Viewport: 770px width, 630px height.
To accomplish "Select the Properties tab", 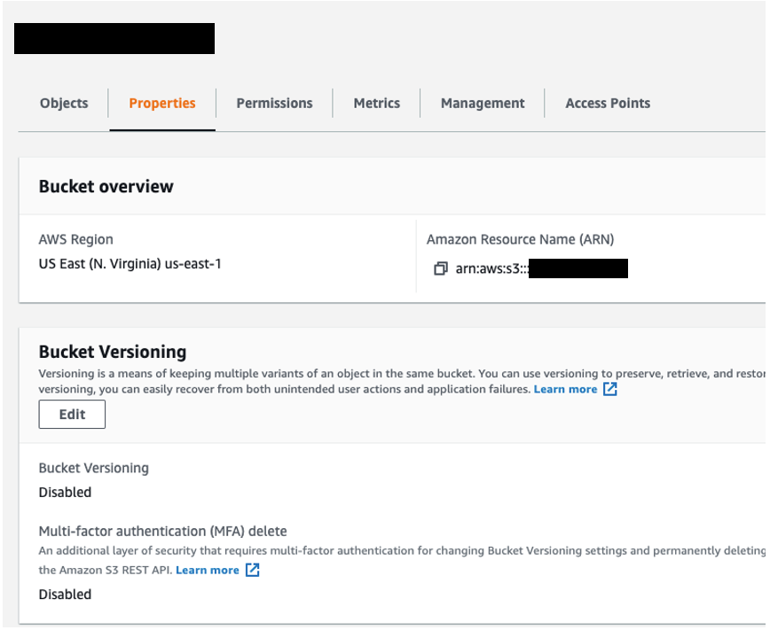I will [162, 103].
